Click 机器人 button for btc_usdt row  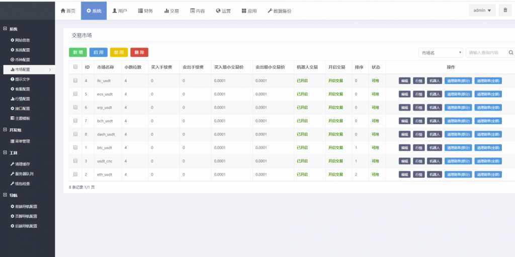tap(435, 148)
